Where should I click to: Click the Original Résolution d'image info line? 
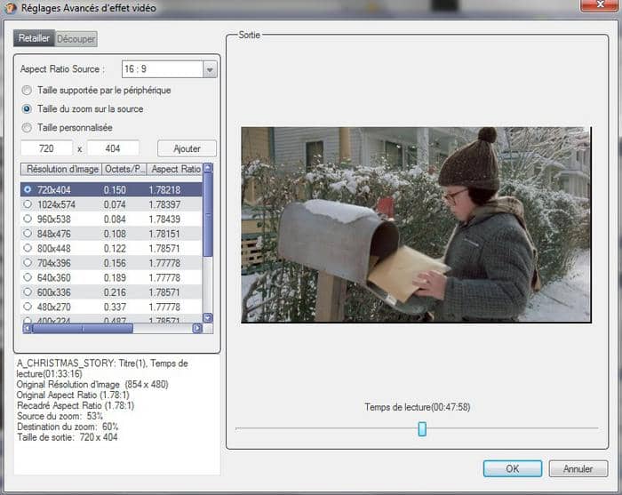click(x=92, y=384)
